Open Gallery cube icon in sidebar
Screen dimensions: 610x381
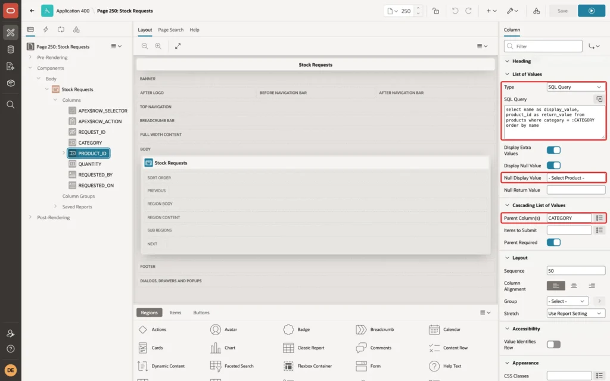[x=11, y=83]
